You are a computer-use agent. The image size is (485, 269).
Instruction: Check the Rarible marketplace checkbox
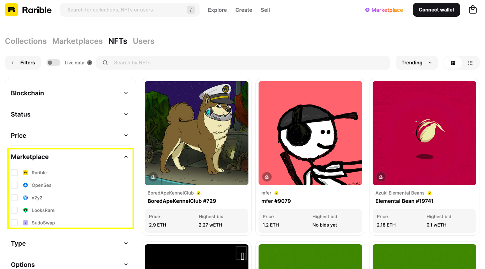click(x=14, y=173)
